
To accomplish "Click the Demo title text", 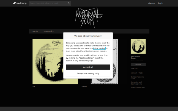I will [85, 86].
